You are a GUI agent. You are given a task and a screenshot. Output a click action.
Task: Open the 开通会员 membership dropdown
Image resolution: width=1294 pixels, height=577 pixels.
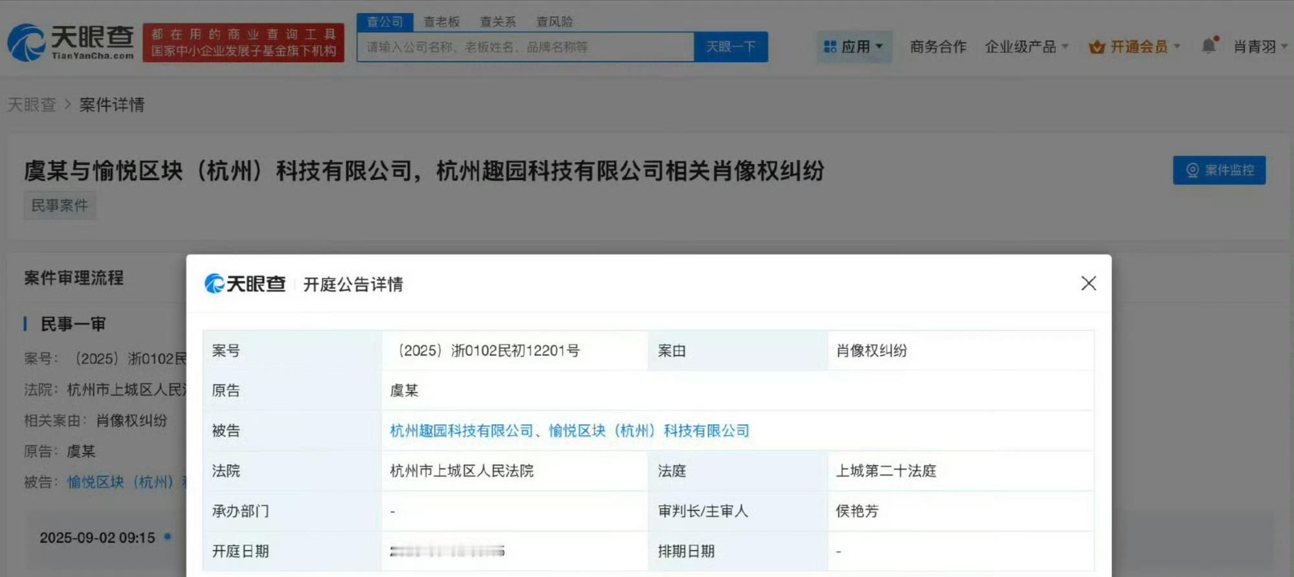point(1135,47)
